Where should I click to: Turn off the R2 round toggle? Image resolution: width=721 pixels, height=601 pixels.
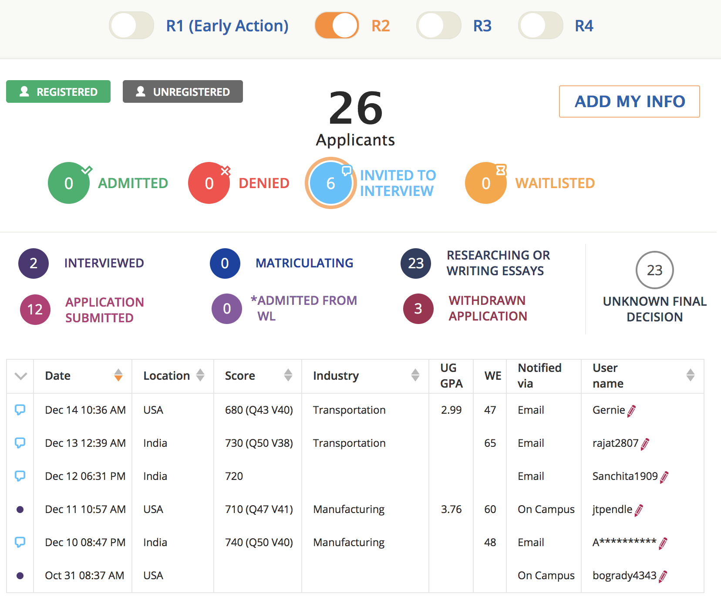[337, 26]
